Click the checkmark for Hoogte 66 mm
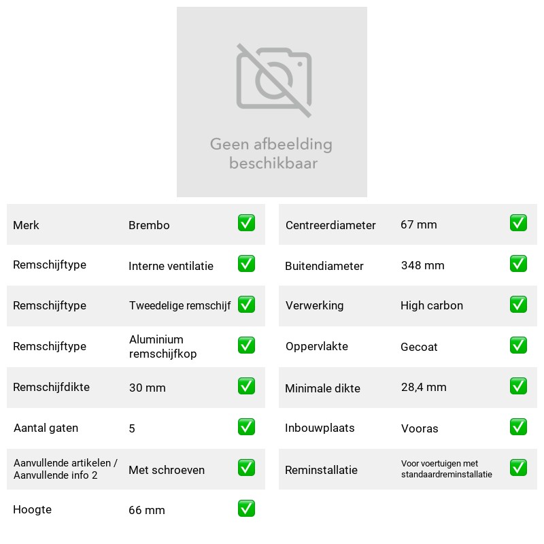This screenshot has height=544, width=544. click(x=246, y=508)
